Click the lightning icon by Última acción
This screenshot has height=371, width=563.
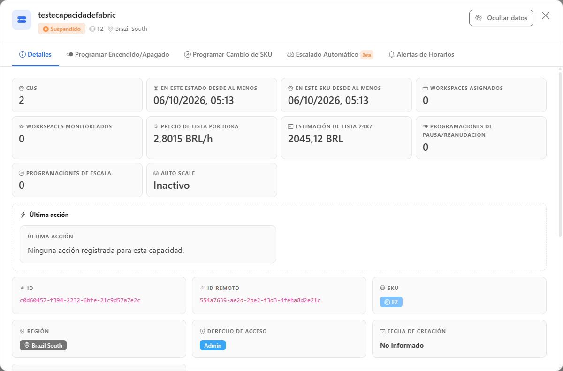23,215
